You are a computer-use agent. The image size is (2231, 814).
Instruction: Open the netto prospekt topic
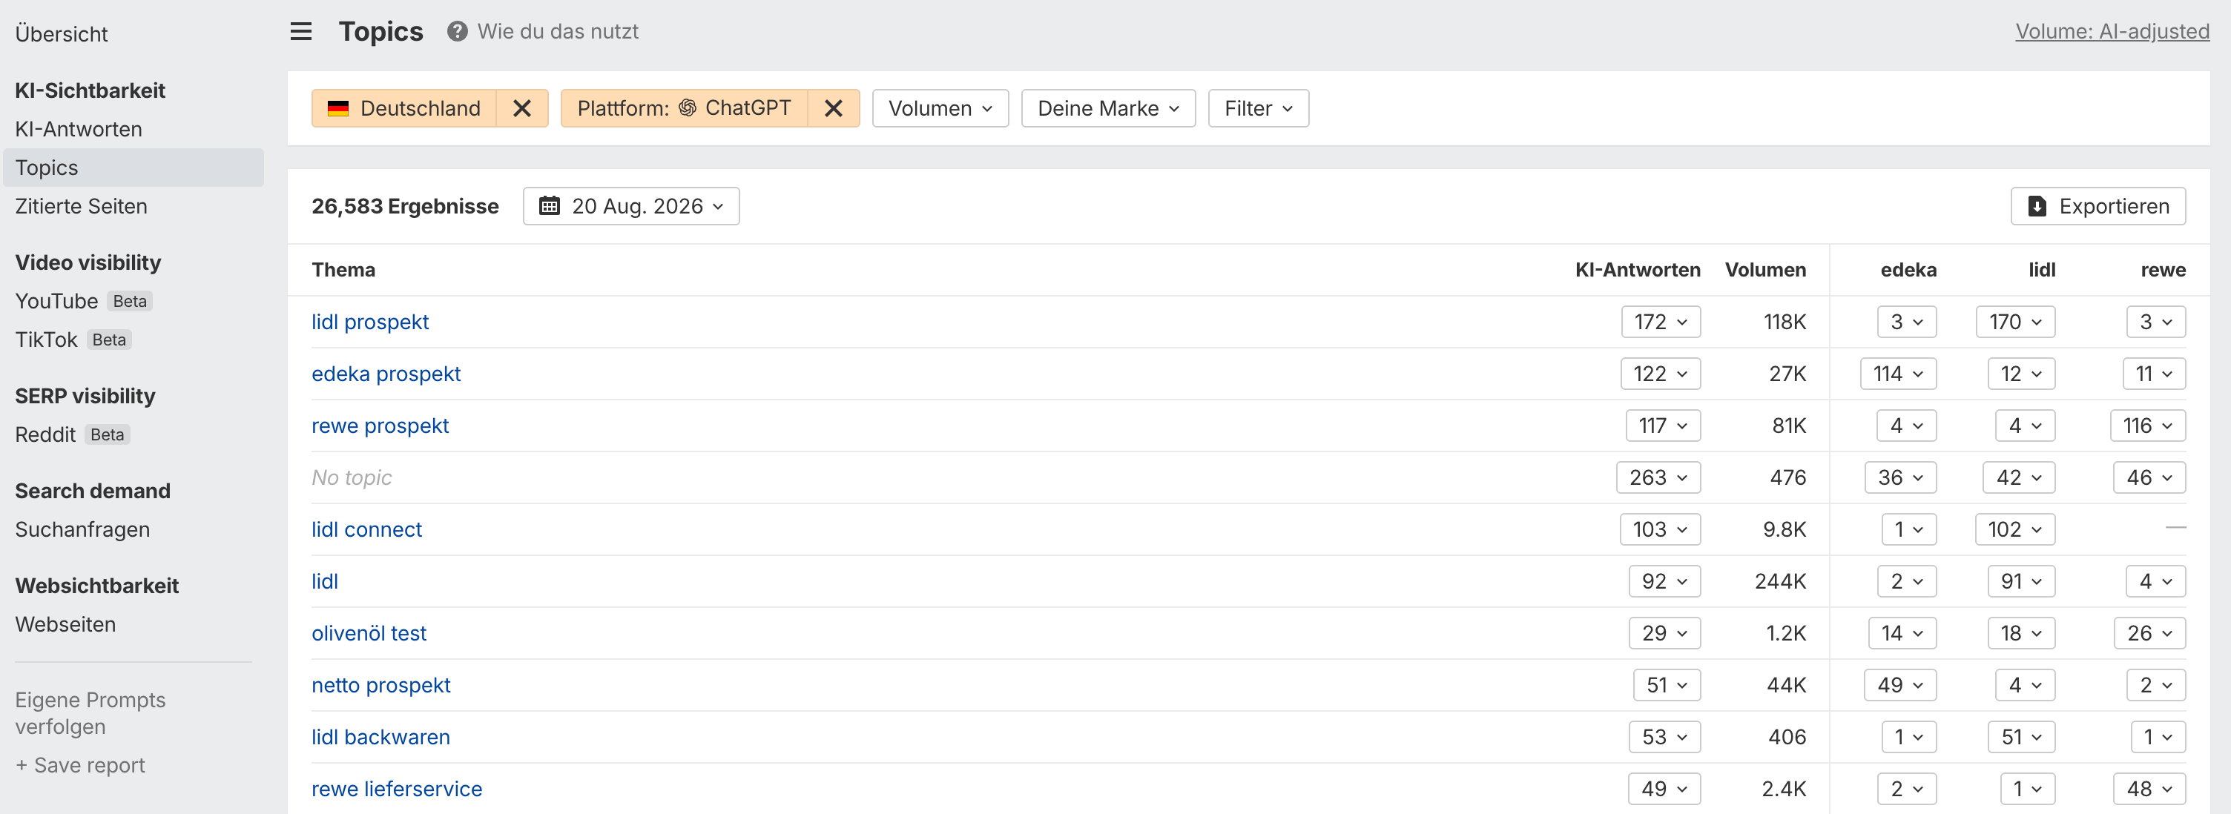coord(381,686)
